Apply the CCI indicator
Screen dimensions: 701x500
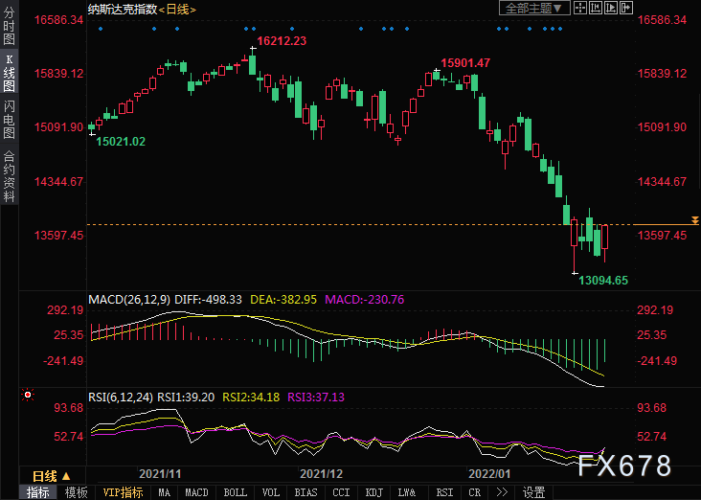(x=341, y=492)
